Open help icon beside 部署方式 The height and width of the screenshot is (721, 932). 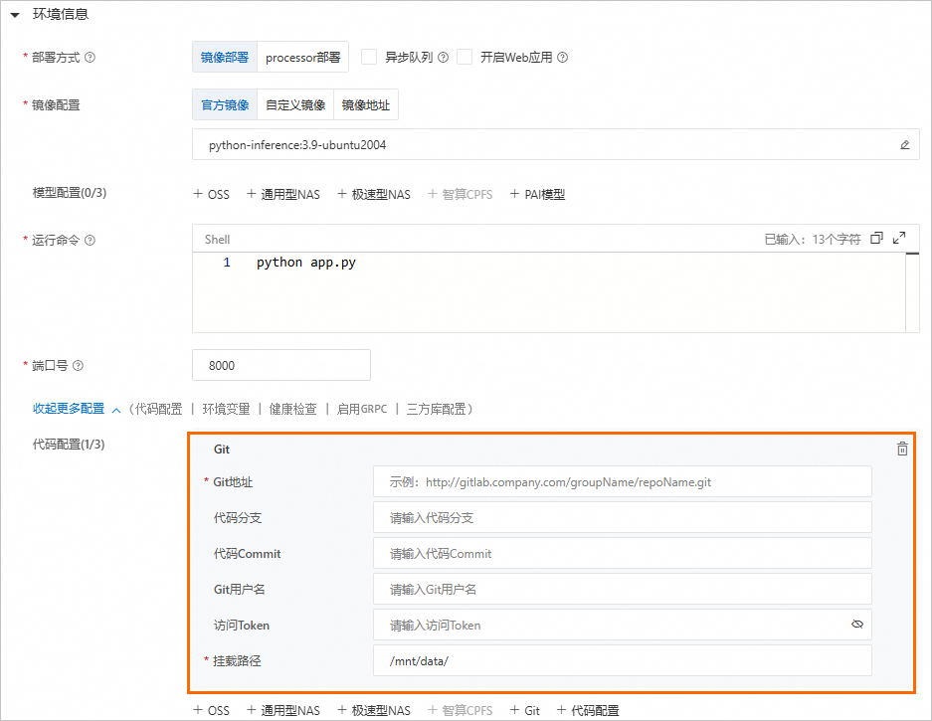pyautogui.click(x=90, y=58)
